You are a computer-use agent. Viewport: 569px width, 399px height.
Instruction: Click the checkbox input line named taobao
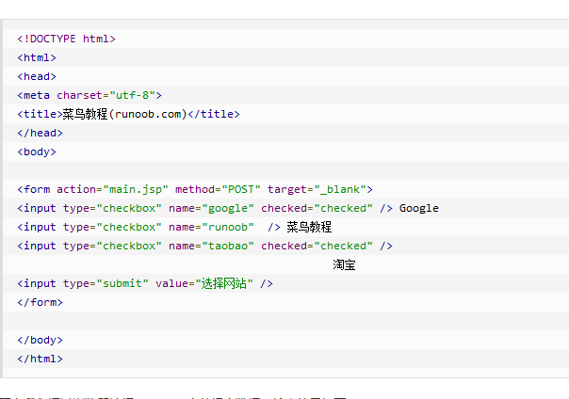[x=204, y=246]
